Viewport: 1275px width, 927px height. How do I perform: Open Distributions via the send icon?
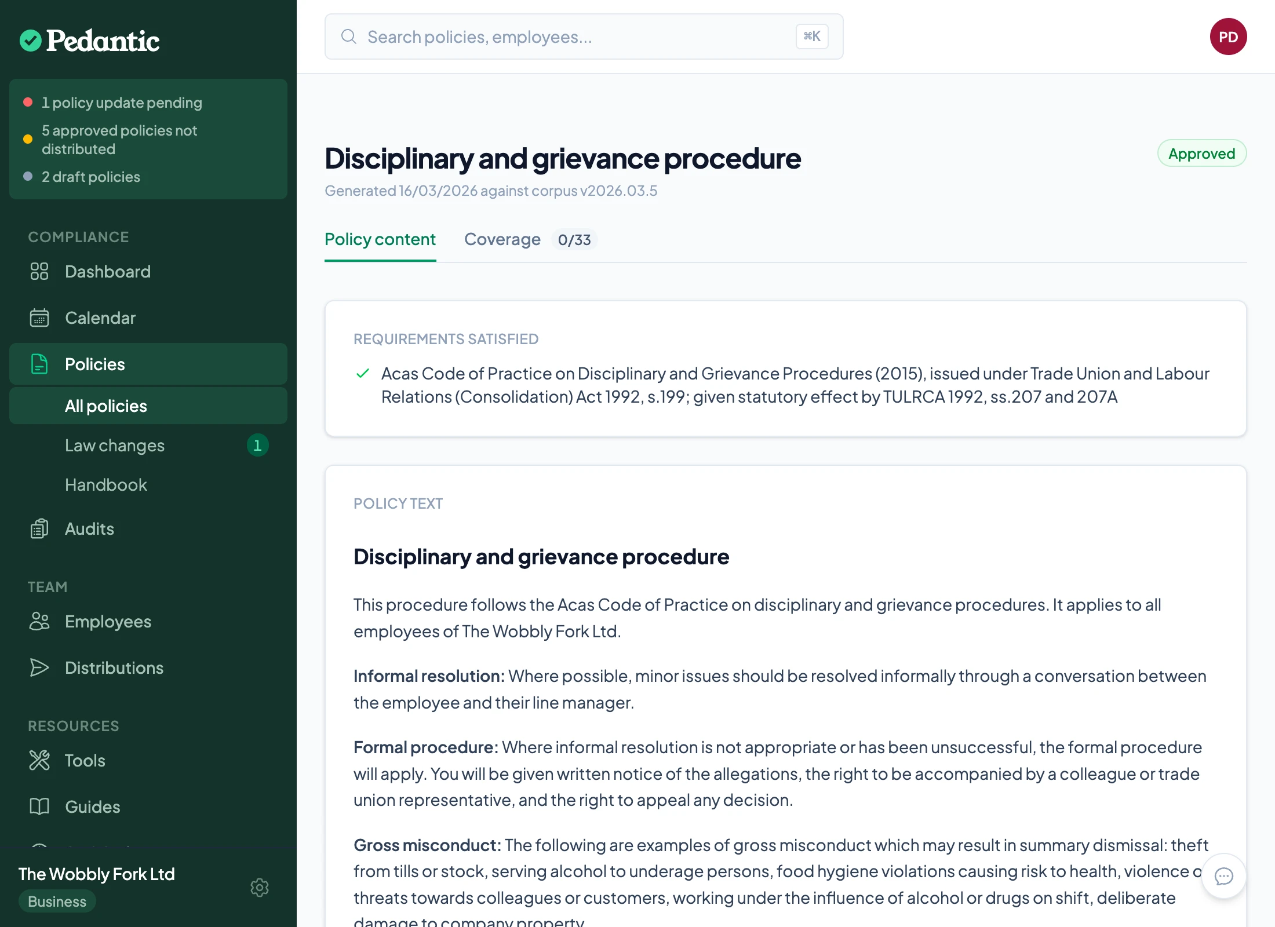coord(39,667)
